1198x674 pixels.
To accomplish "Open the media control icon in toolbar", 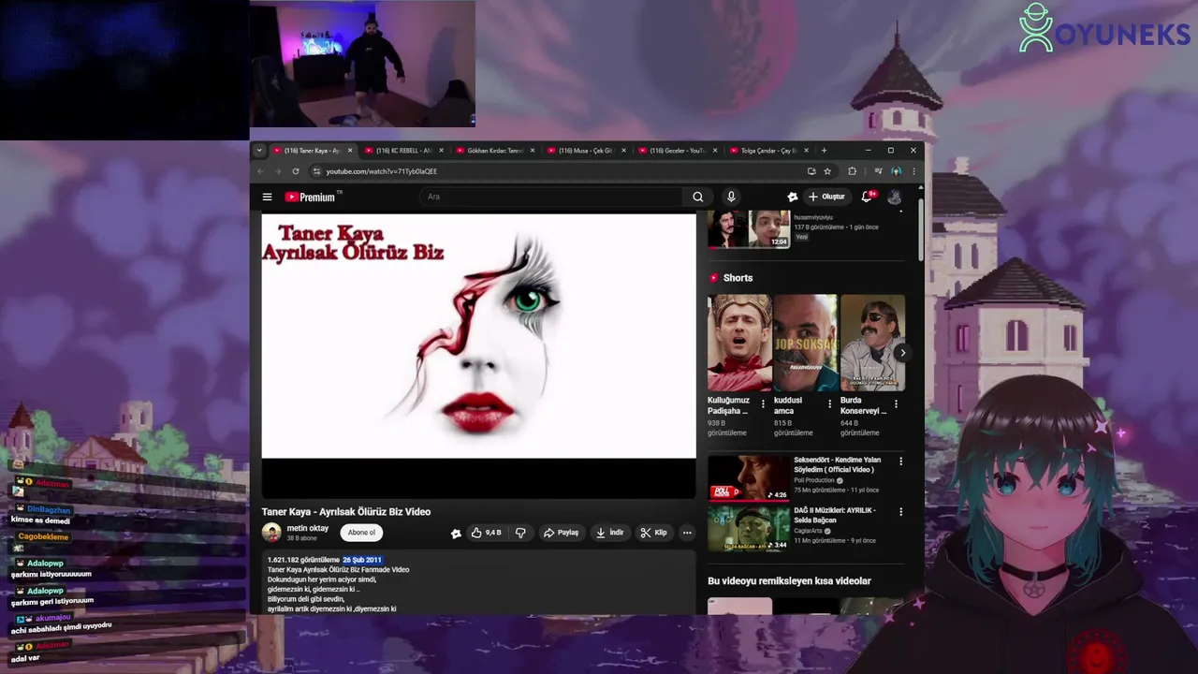I will (878, 171).
